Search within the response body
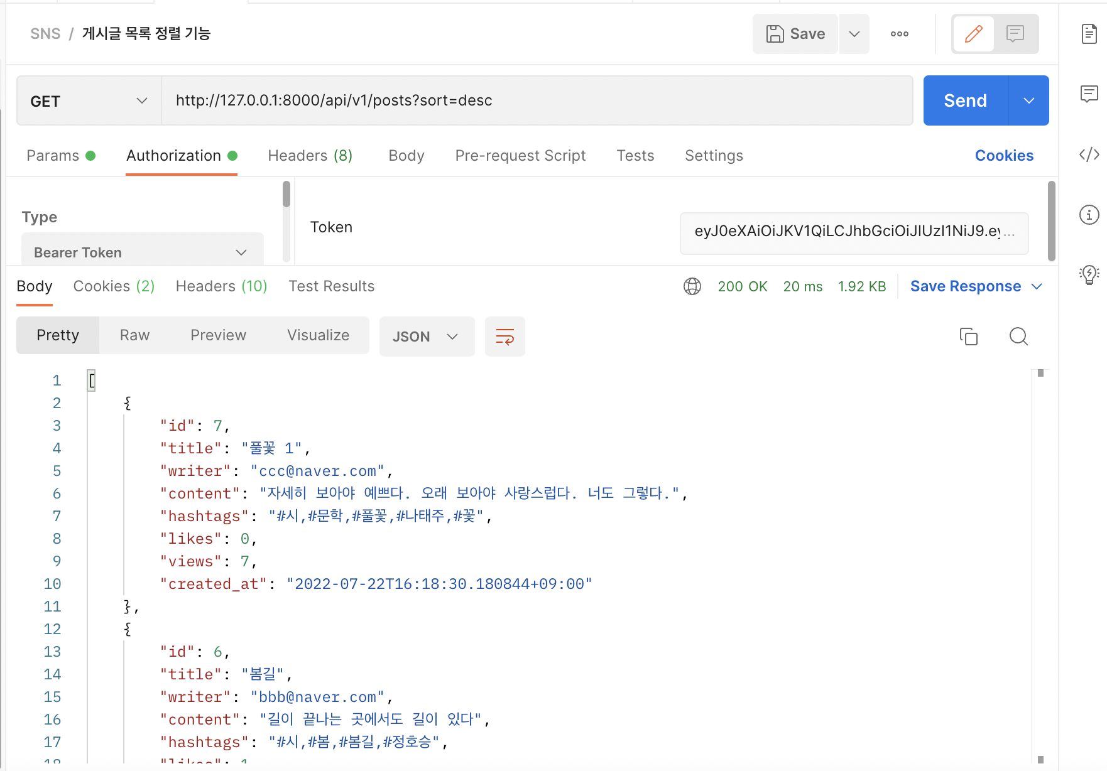This screenshot has height=771, width=1107. click(1018, 337)
